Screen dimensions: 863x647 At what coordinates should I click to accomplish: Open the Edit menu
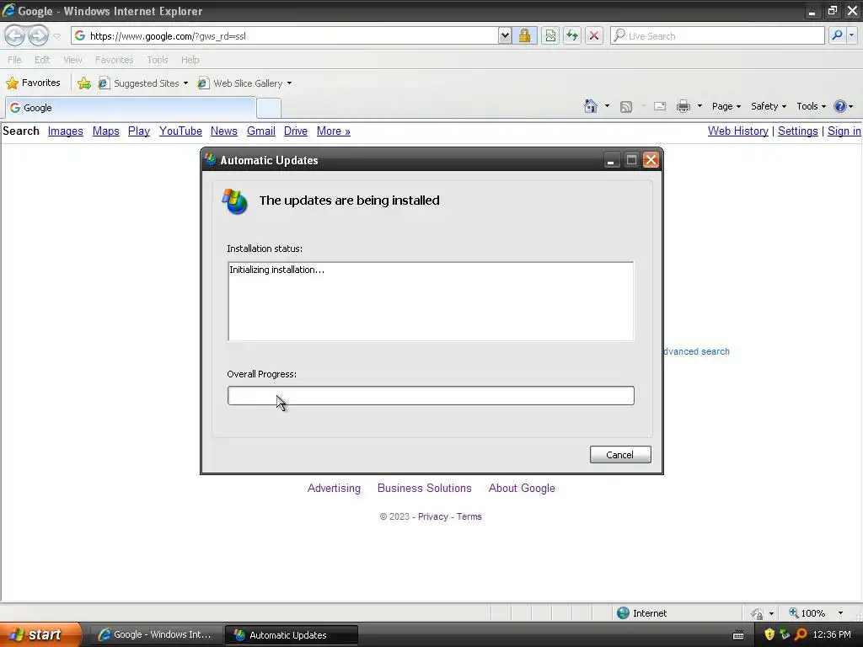click(42, 60)
